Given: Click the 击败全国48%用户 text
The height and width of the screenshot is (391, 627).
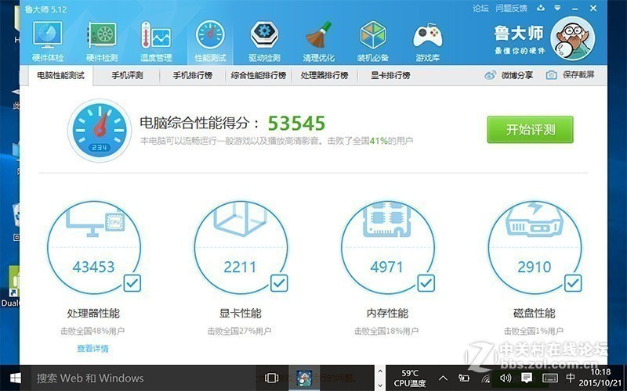Looking at the screenshot, I should click(92, 331).
